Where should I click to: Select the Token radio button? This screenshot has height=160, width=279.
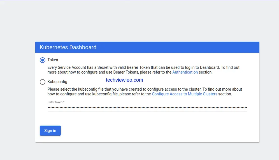(43, 60)
